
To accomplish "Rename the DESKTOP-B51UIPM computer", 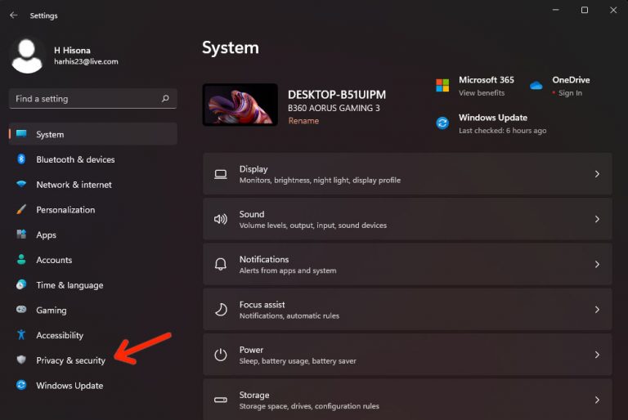I will [303, 121].
